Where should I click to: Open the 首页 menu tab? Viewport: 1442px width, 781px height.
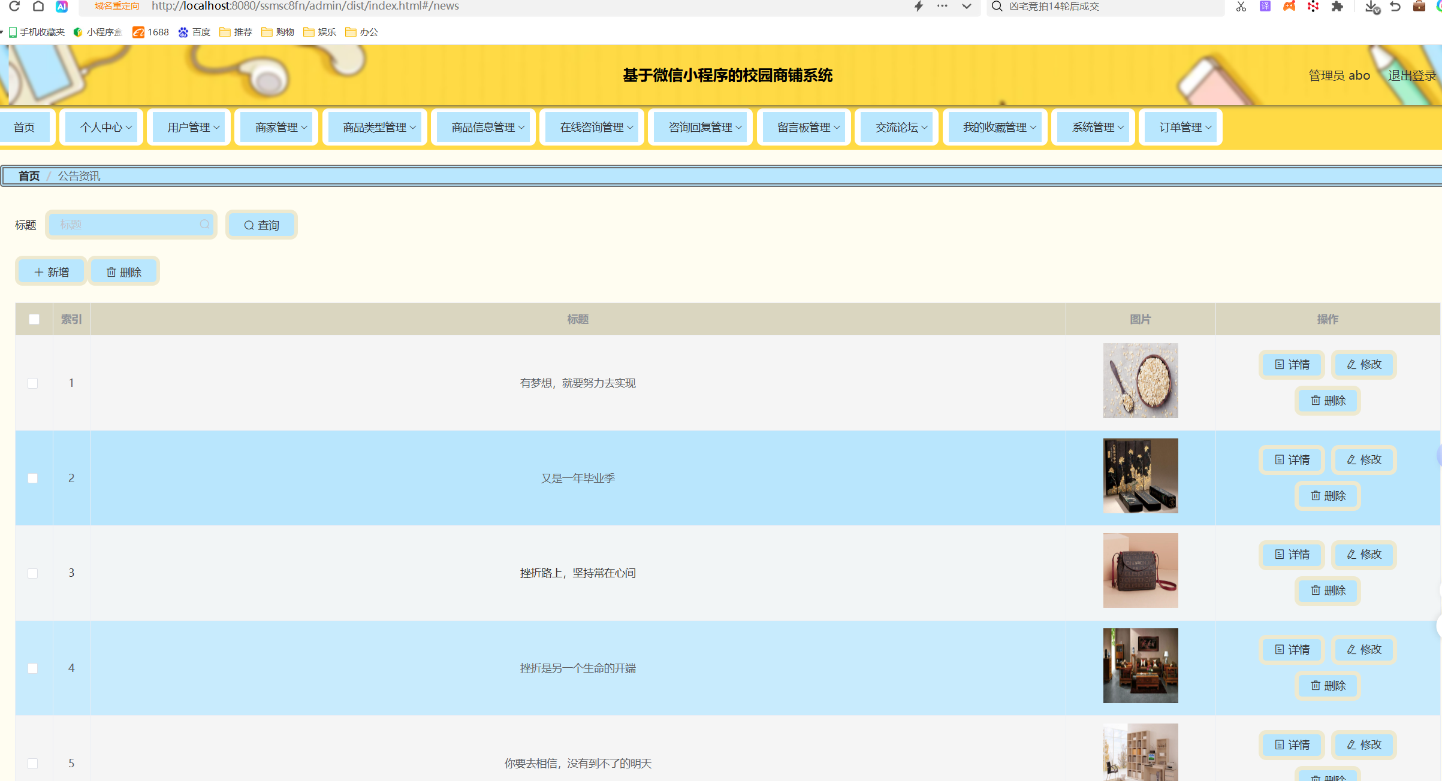pyautogui.click(x=24, y=128)
